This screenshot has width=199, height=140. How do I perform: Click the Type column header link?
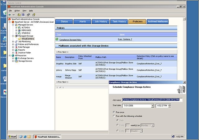[x=59, y=35]
